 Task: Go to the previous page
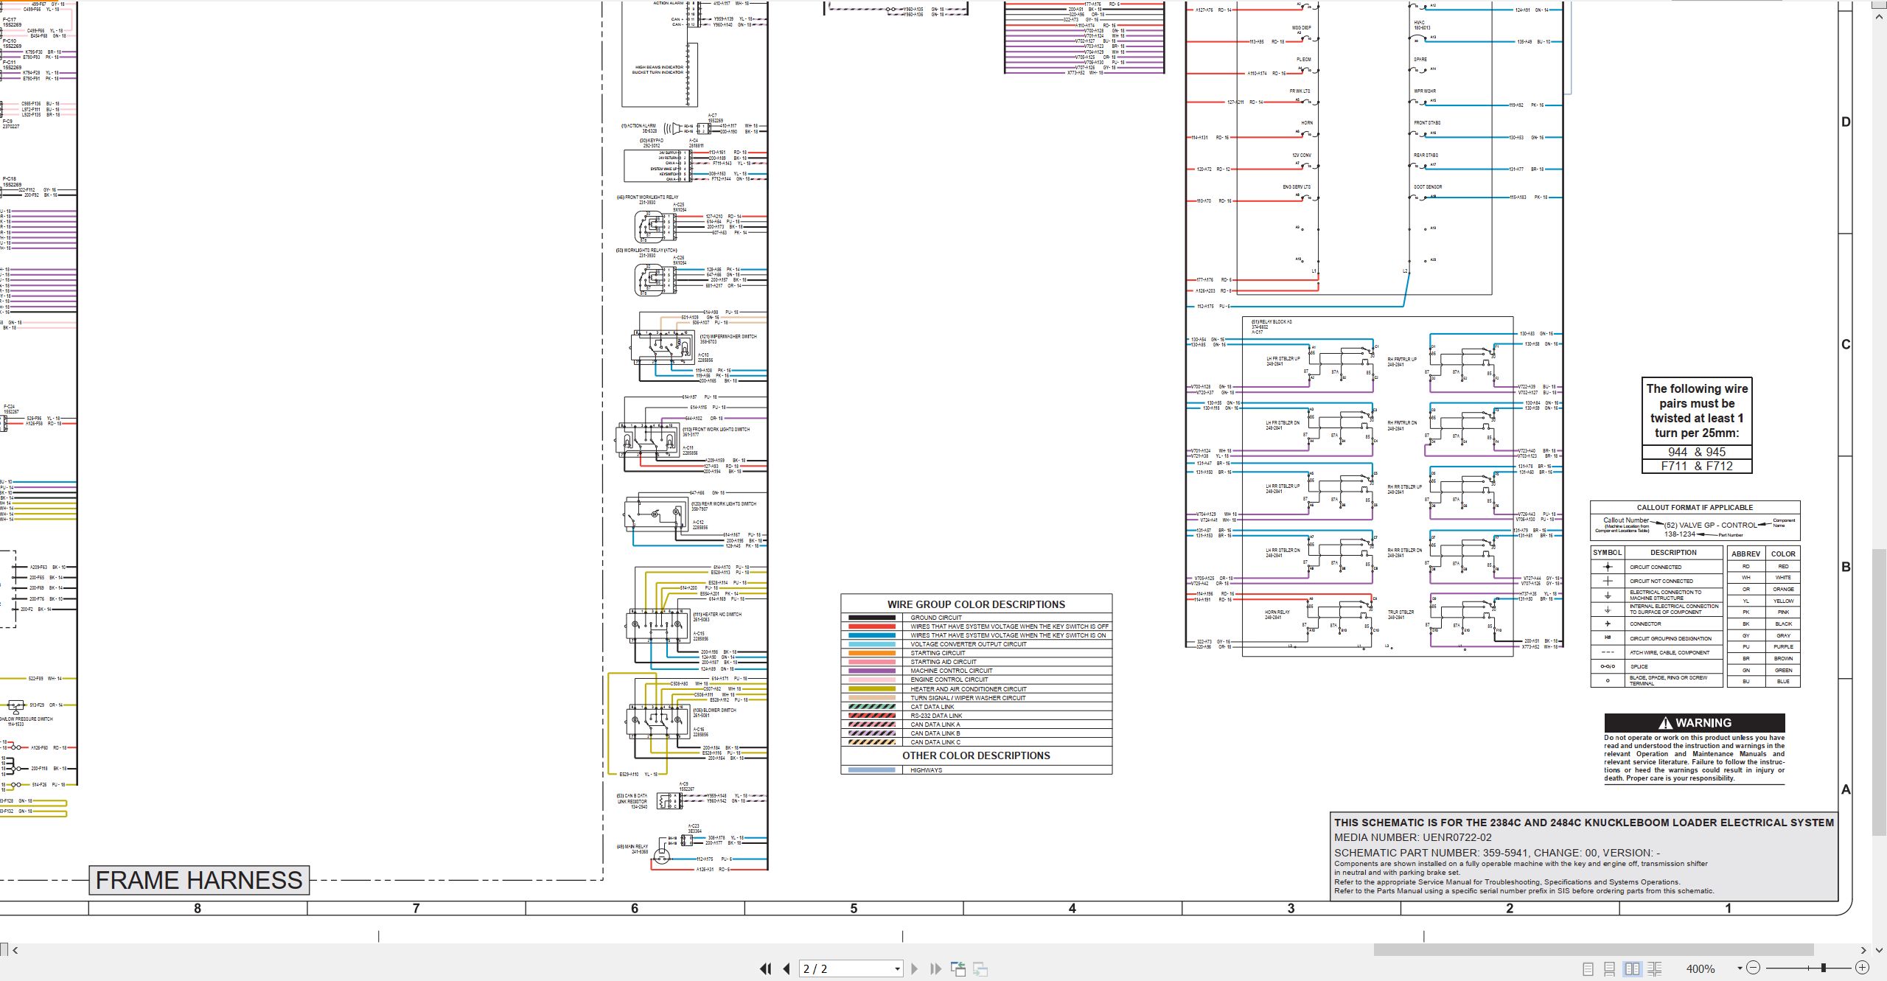click(786, 969)
